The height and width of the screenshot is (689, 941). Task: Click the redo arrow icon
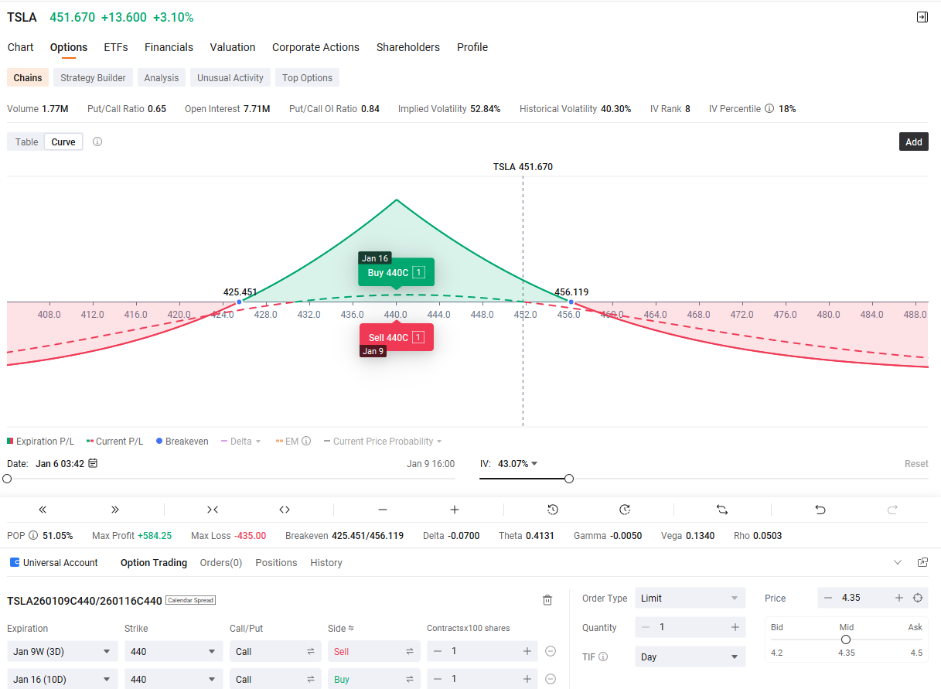[x=892, y=510]
